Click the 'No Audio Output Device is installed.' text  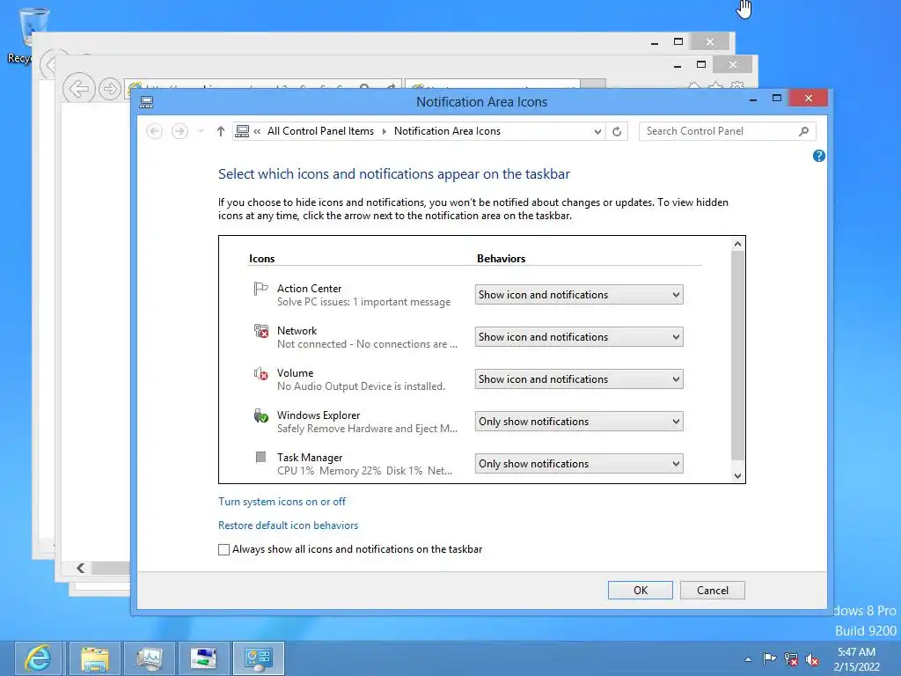click(x=361, y=386)
